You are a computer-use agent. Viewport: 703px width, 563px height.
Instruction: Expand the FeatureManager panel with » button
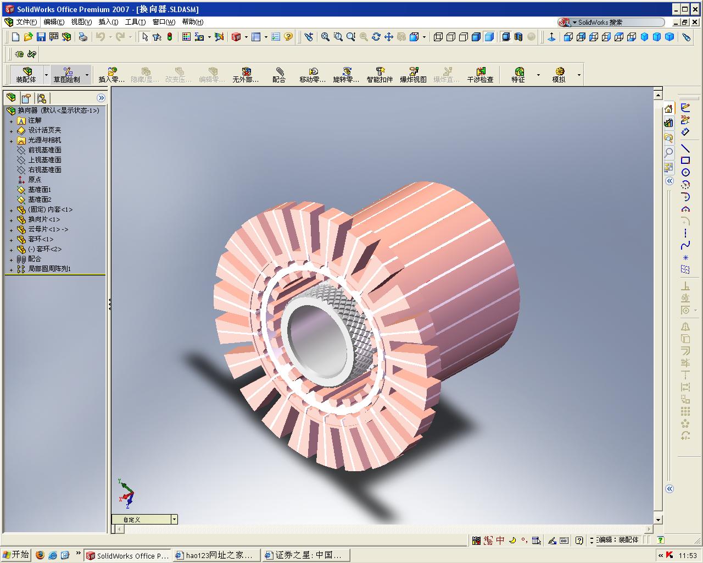[x=101, y=98]
